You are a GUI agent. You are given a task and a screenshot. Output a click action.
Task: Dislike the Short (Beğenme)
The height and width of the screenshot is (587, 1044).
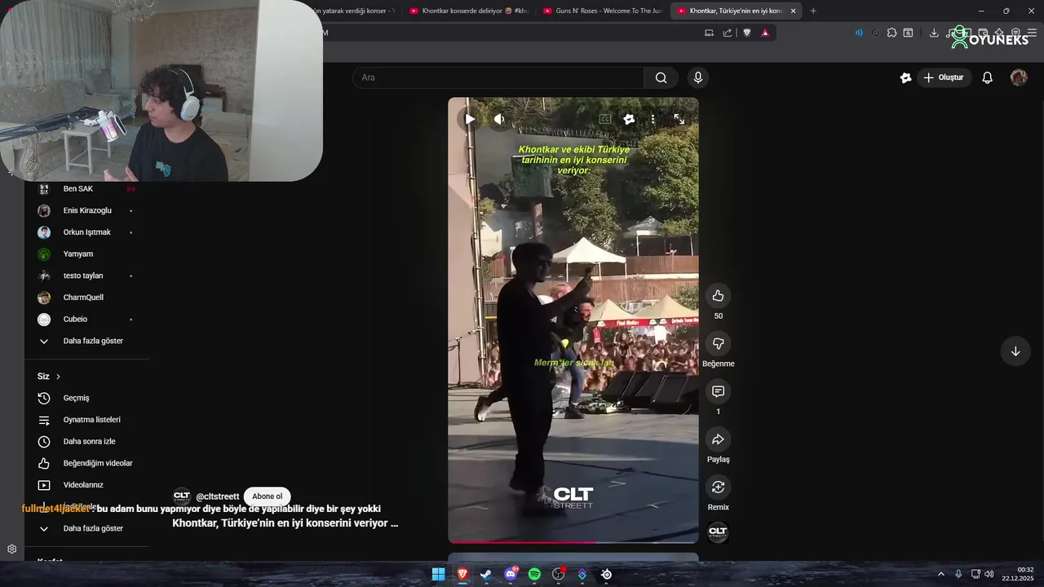(x=718, y=343)
